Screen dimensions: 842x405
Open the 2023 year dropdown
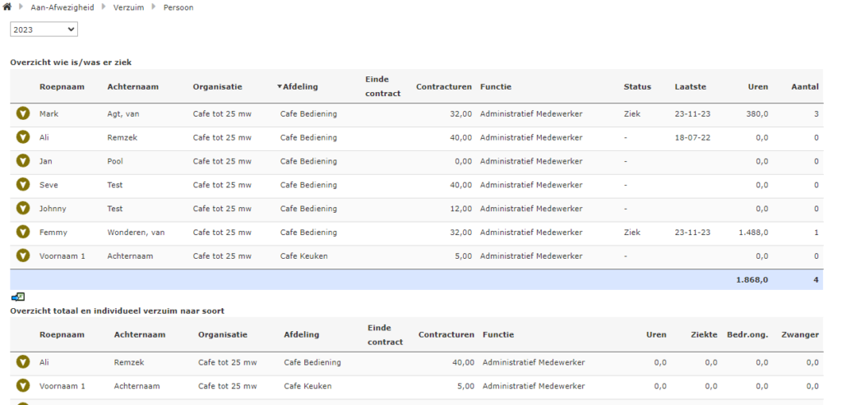[x=44, y=30]
